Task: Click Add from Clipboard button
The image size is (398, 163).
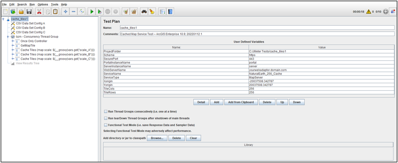Action: tap(241, 102)
